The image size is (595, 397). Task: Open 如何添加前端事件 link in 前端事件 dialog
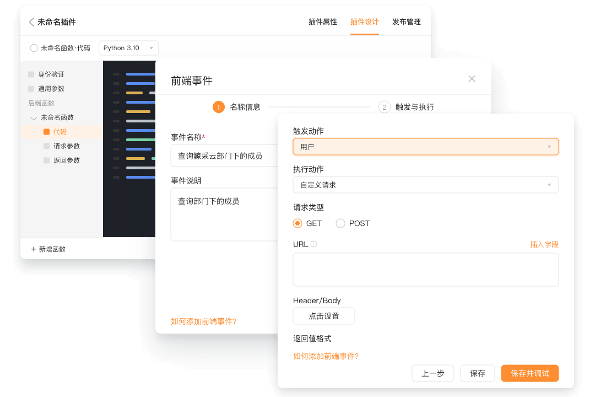click(x=204, y=321)
